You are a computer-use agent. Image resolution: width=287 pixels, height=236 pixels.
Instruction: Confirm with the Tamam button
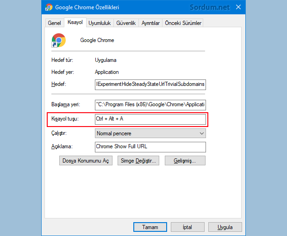coord(150,227)
